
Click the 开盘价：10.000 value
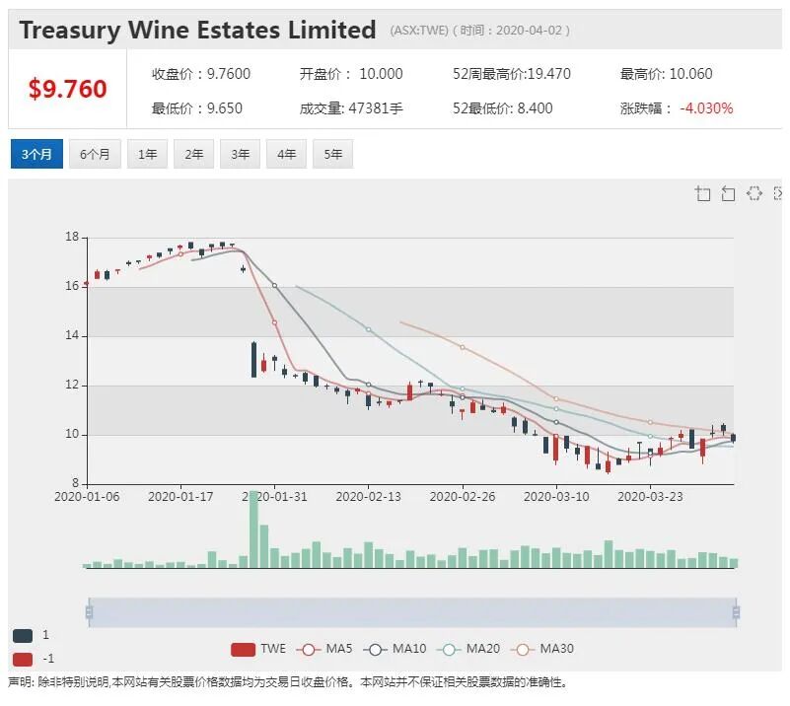point(351,74)
